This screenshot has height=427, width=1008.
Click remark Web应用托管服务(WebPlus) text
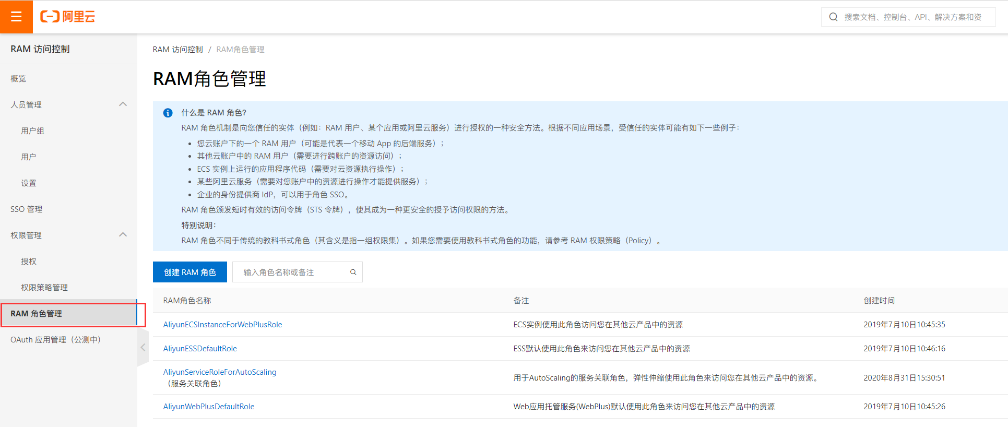(644, 407)
